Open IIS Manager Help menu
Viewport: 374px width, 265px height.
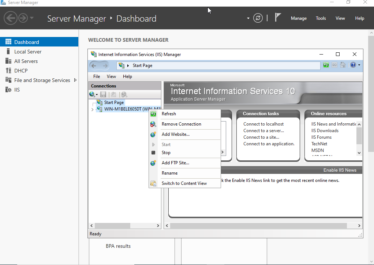(x=127, y=76)
